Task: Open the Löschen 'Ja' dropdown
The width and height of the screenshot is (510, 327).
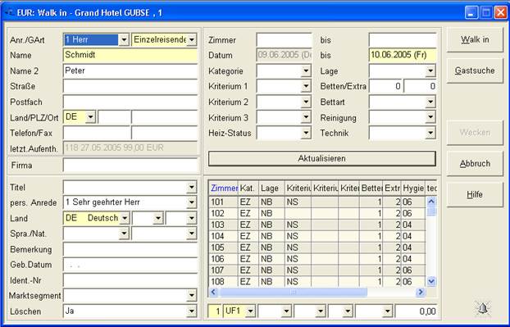Action: click(x=192, y=311)
